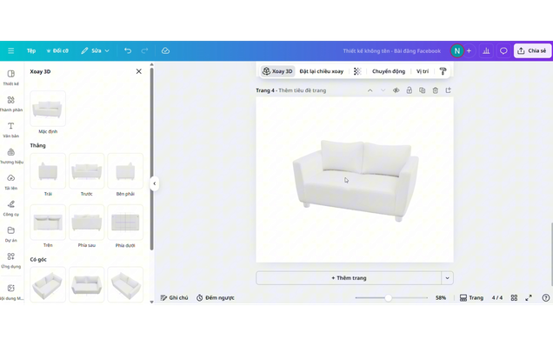Adjust the zoom slider handle

pyautogui.click(x=389, y=297)
